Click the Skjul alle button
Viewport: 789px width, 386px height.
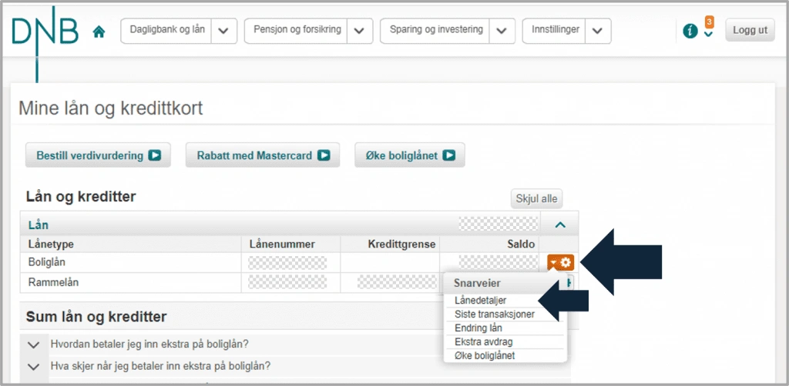(537, 199)
